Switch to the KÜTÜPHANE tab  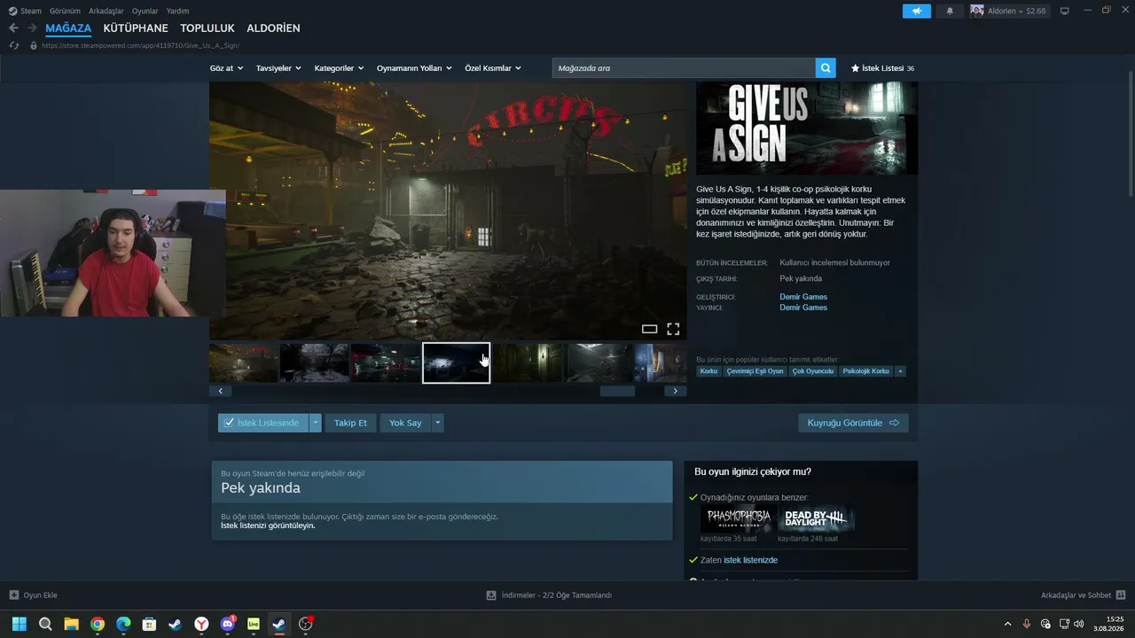(x=136, y=28)
